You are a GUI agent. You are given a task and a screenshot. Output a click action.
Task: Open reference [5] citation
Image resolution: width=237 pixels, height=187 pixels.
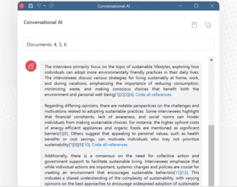point(61,133)
